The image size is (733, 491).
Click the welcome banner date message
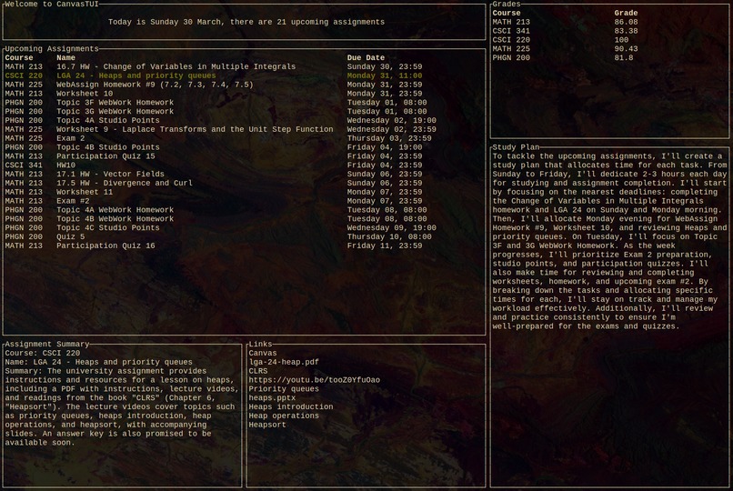(246, 22)
